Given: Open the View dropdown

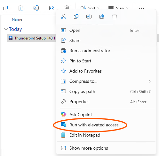Looking at the screenshot, I should [x=118, y=8].
